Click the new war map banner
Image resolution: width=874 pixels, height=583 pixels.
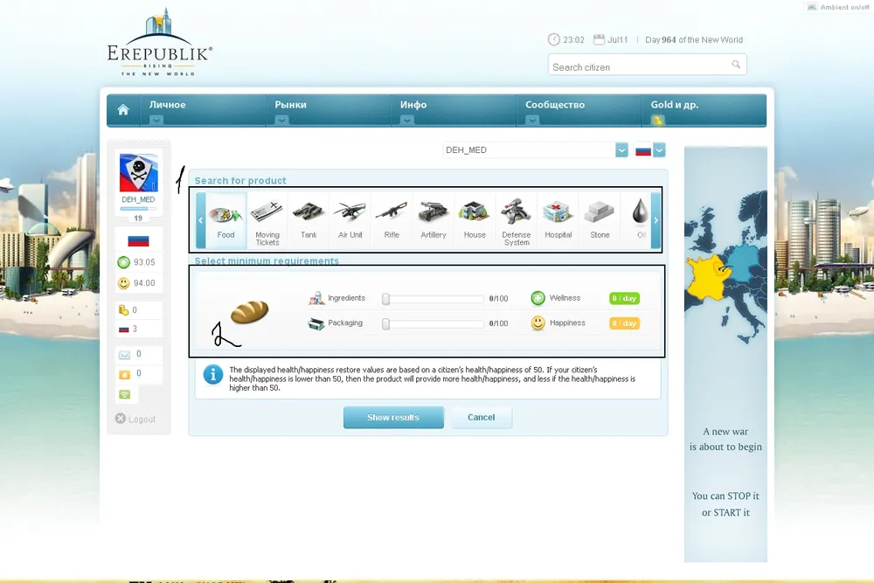point(725,354)
